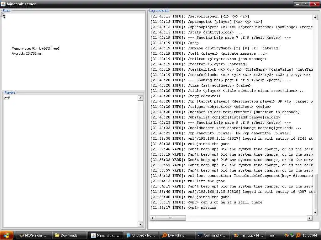Screen dimensions: 321x240
Task: Click Everything magnifier tray icon
Action: (298, 235)
